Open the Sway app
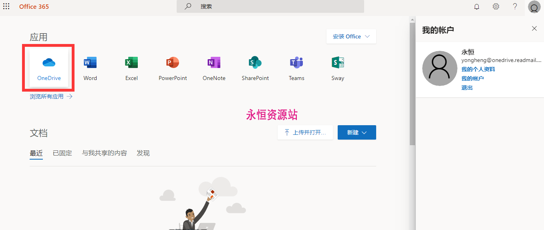Viewport: 544px width, 230px height. [x=338, y=68]
